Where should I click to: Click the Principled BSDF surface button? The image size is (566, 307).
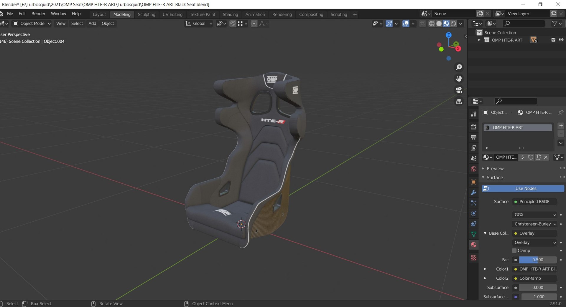pyautogui.click(x=534, y=202)
